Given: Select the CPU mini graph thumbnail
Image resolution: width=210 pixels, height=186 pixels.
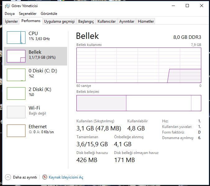Looking at the screenshot, I should tap(16, 38).
